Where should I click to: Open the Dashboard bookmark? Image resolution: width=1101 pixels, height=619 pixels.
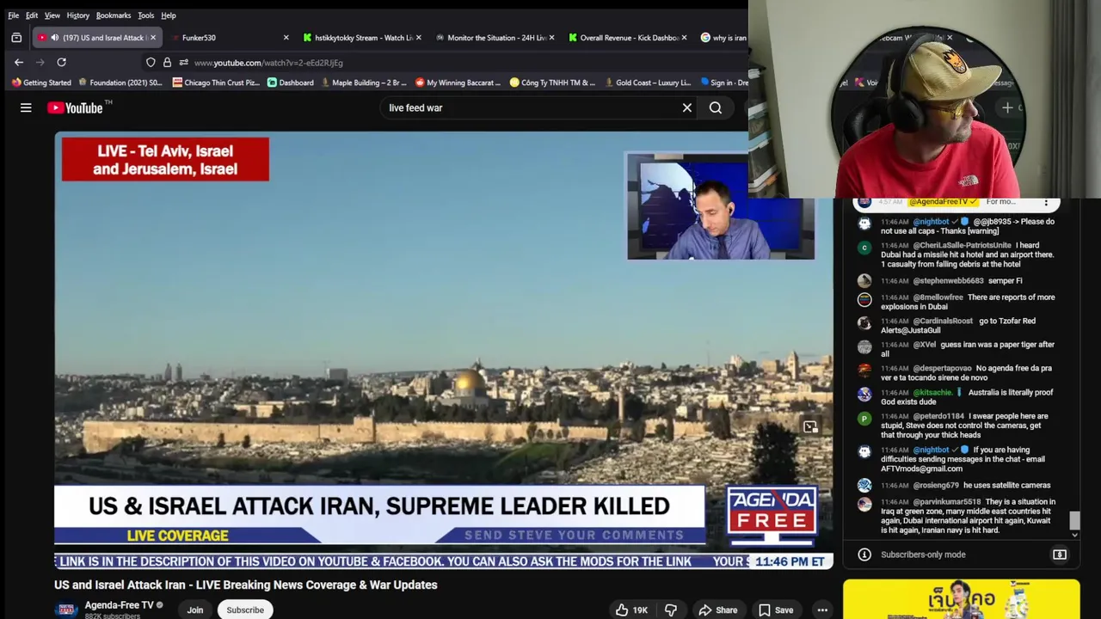[290, 83]
